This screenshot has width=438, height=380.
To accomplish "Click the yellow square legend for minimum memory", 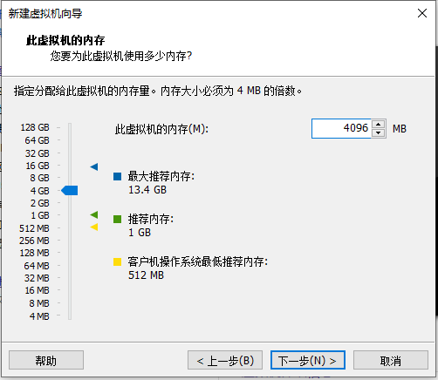I will pyautogui.click(x=117, y=261).
